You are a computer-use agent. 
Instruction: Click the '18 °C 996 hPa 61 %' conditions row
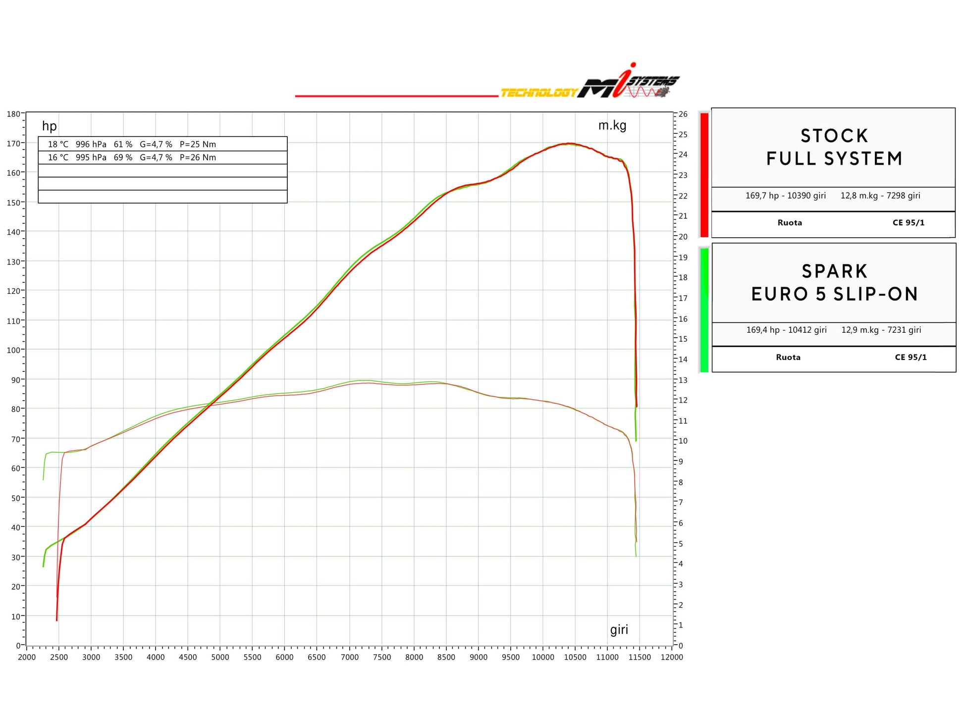click(x=162, y=144)
